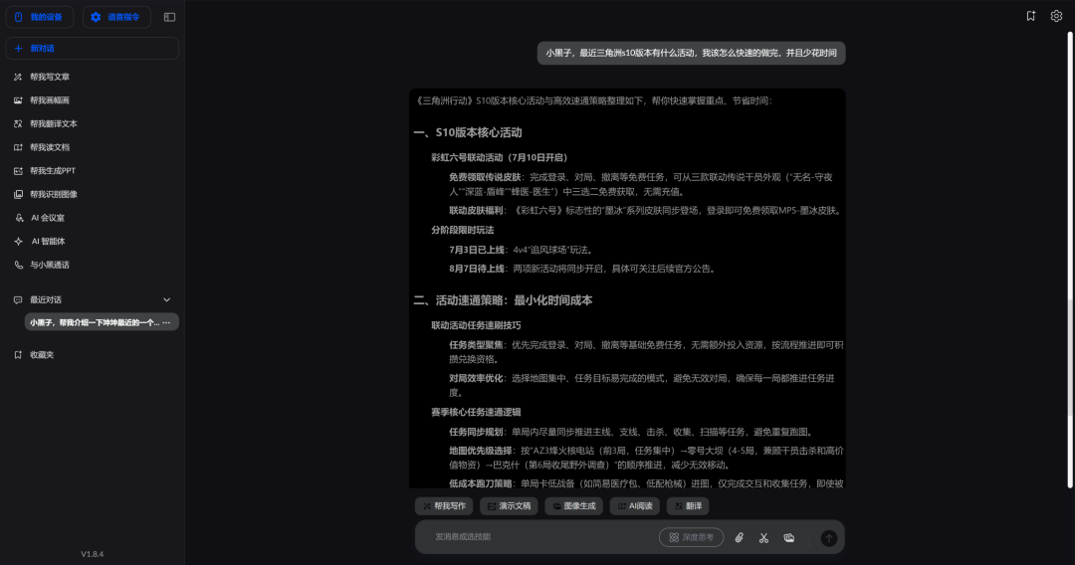Open 我的设备 device panel
Screen dimensions: 1075x565
tap(39, 17)
